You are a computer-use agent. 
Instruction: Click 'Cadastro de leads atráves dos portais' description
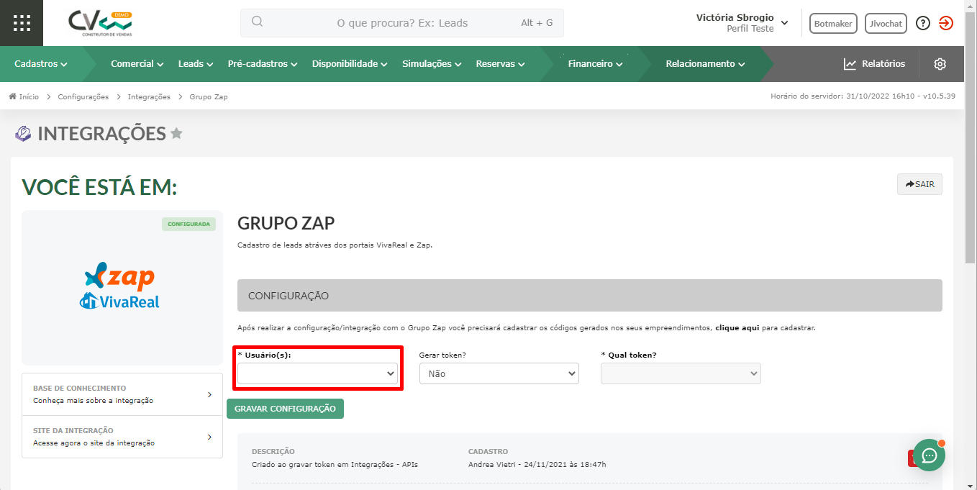335,245
